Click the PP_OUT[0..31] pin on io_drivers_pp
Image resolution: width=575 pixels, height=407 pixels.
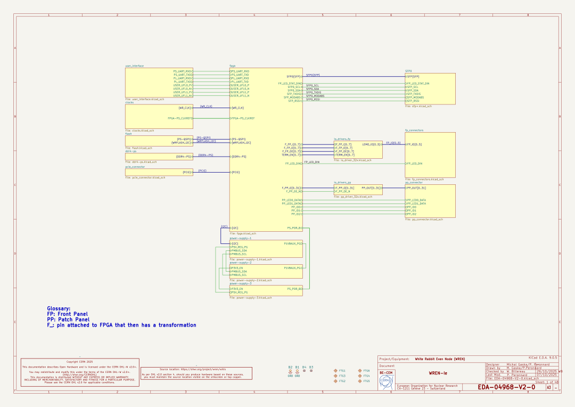tap(371, 188)
